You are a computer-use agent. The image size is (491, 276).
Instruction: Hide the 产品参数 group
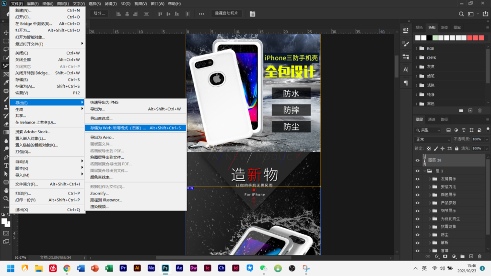point(418,203)
